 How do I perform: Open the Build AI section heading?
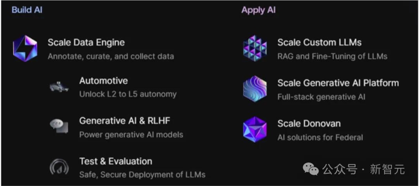point(27,10)
